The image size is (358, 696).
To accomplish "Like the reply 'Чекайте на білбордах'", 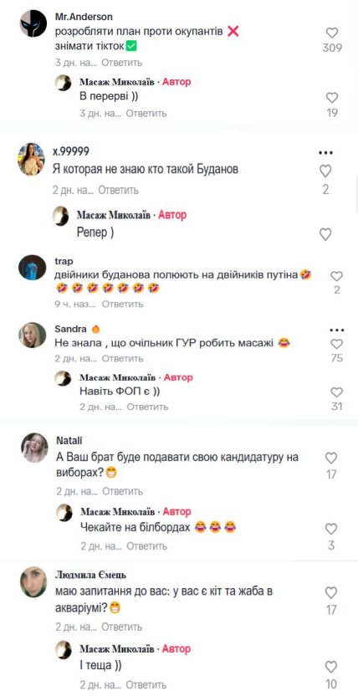I will 331,529.
